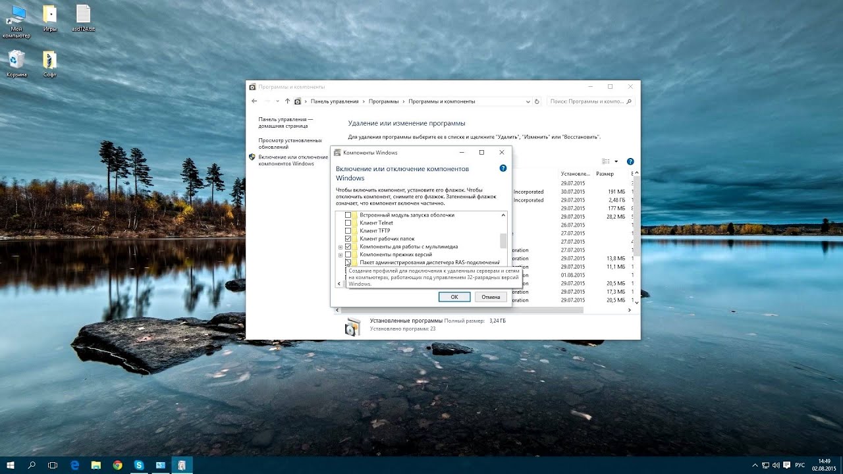This screenshot has height=474, width=843.
Task: Open the network tray icon
Action: click(x=765, y=465)
